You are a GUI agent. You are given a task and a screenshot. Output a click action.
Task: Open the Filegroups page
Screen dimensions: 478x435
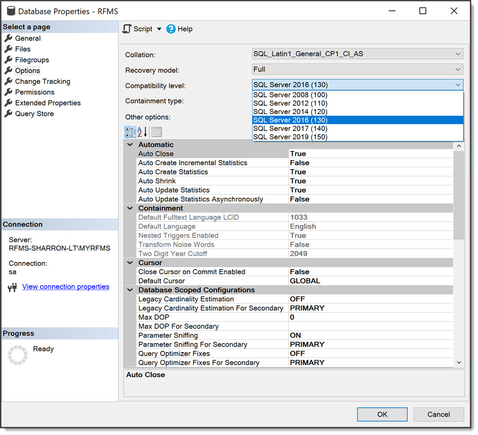pos(32,60)
